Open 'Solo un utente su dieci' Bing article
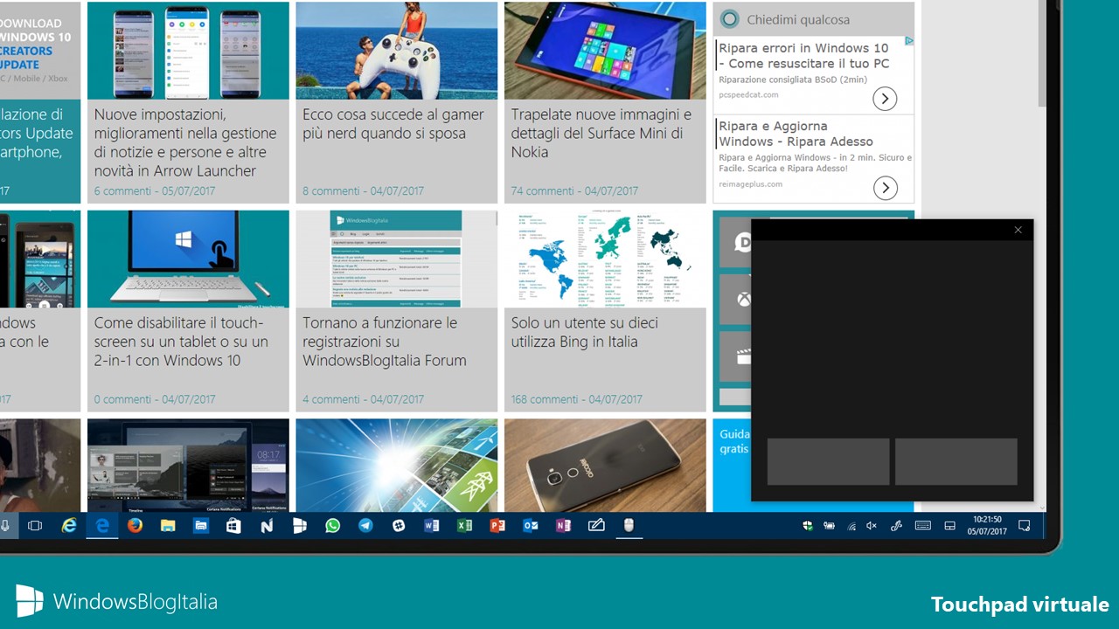The image size is (1119, 629). (x=585, y=332)
